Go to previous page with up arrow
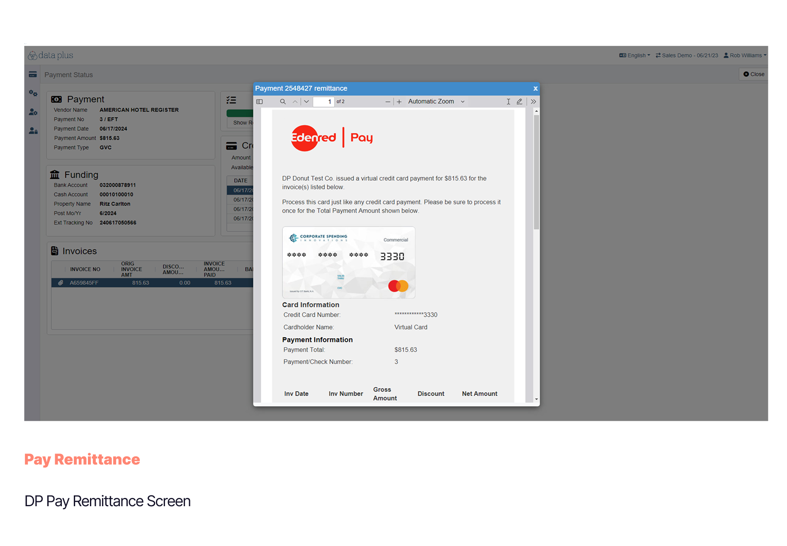 tap(295, 102)
